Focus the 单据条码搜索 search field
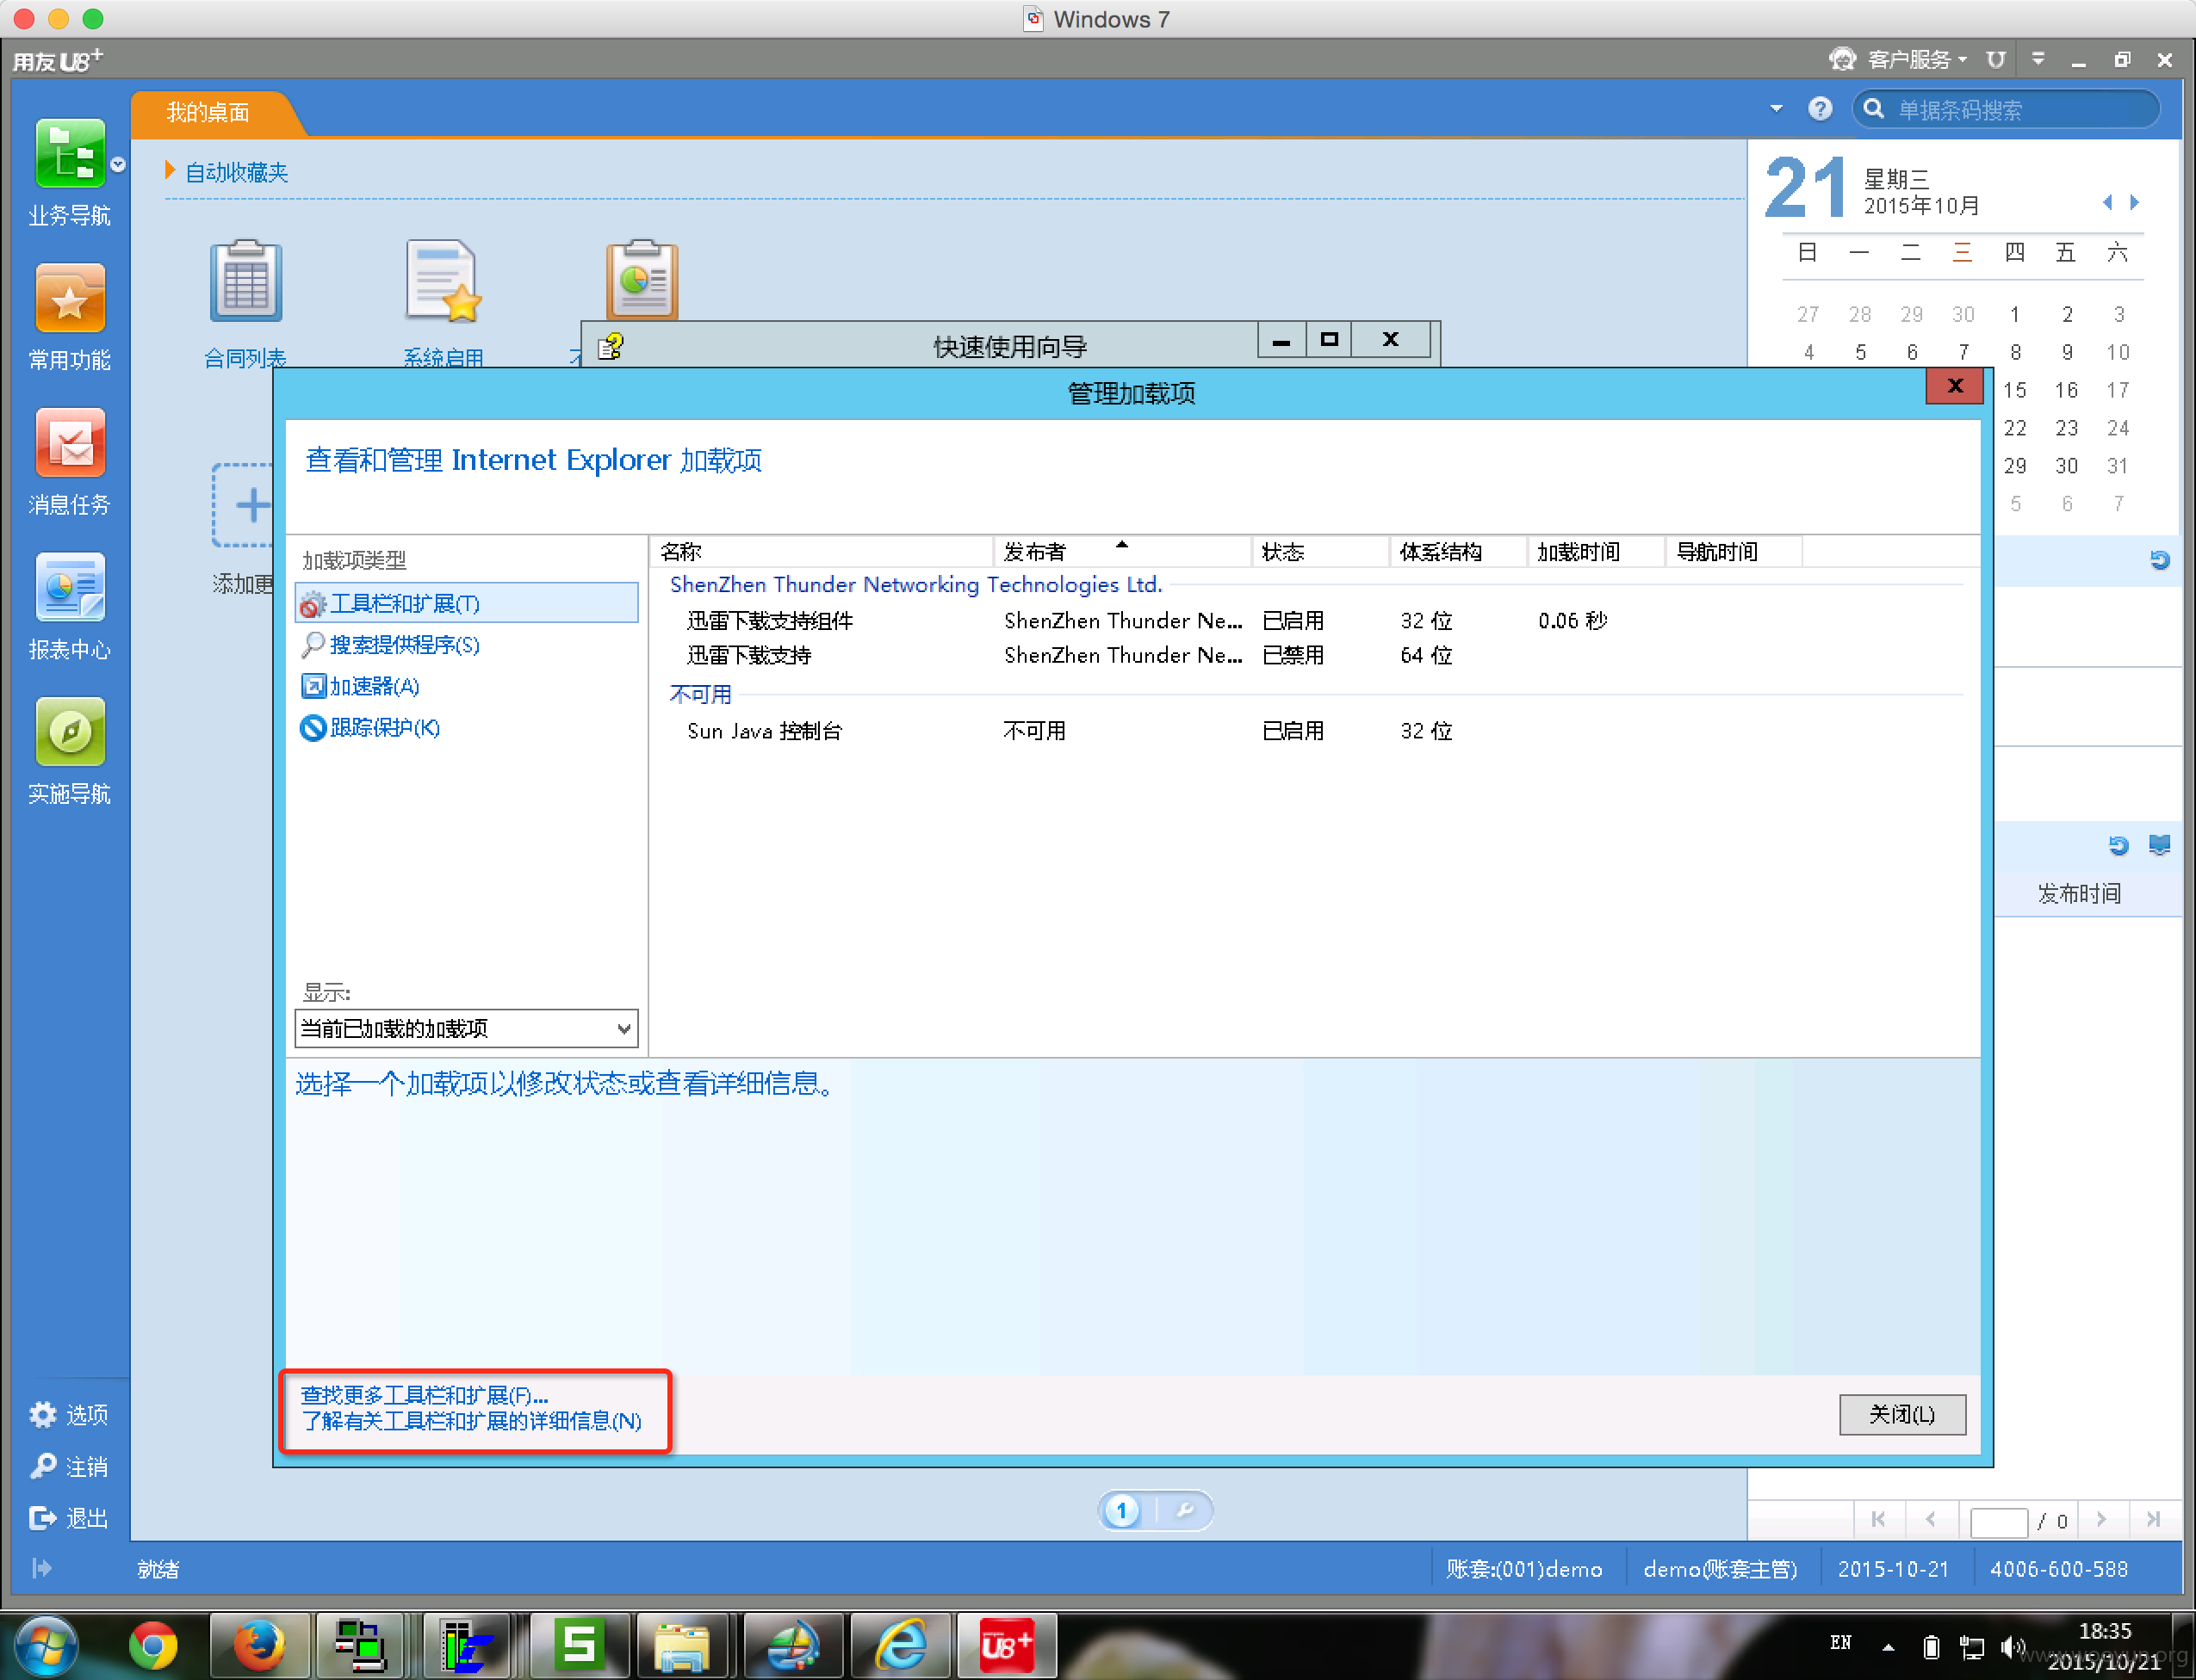 [x=2006, y=108]
